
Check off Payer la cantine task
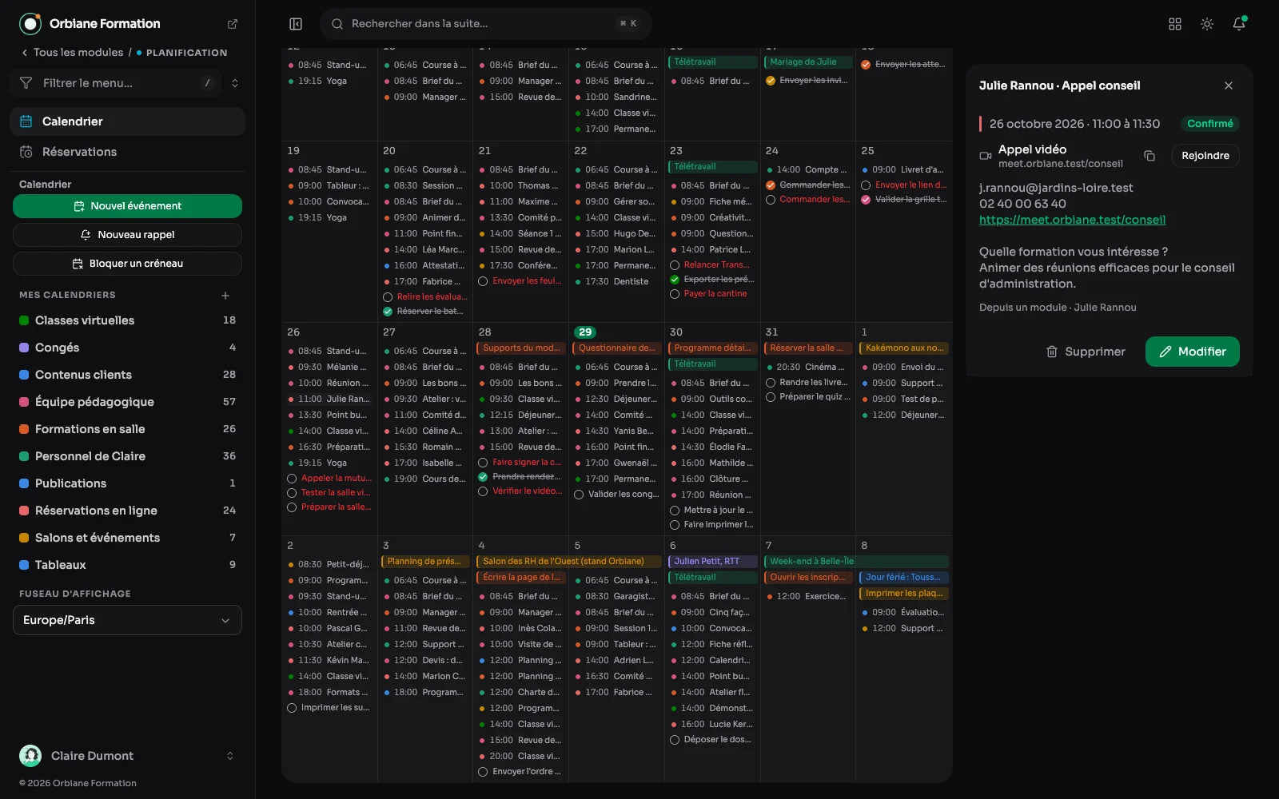675,294
